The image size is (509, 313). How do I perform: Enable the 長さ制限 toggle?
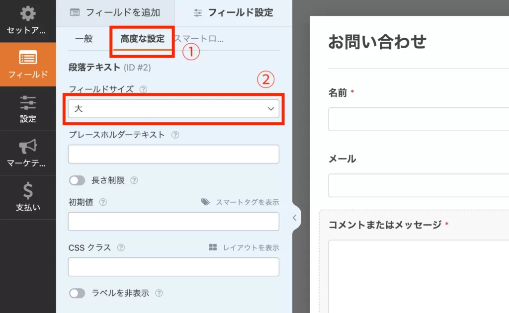pos(77,180)
